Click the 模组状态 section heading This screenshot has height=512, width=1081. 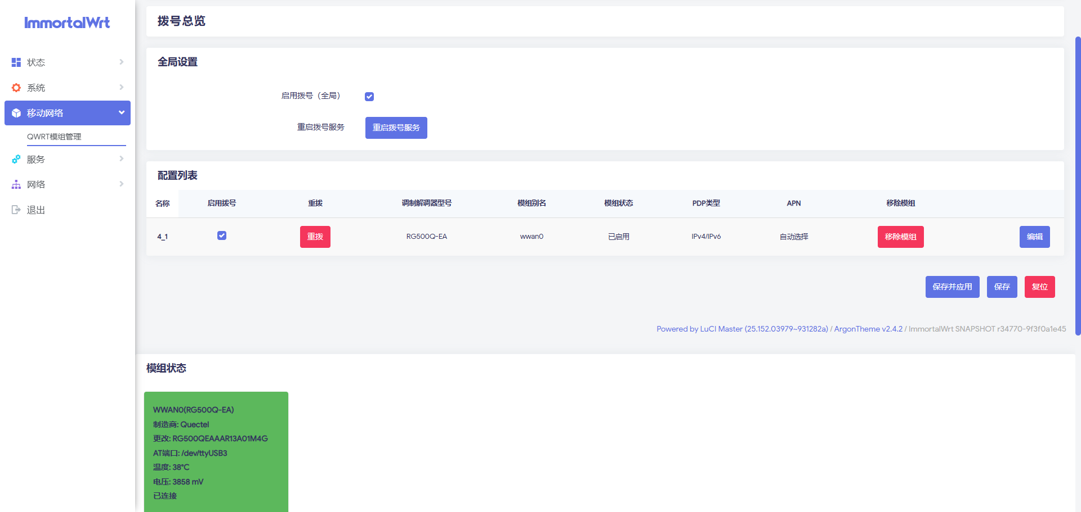click(166, 368)
